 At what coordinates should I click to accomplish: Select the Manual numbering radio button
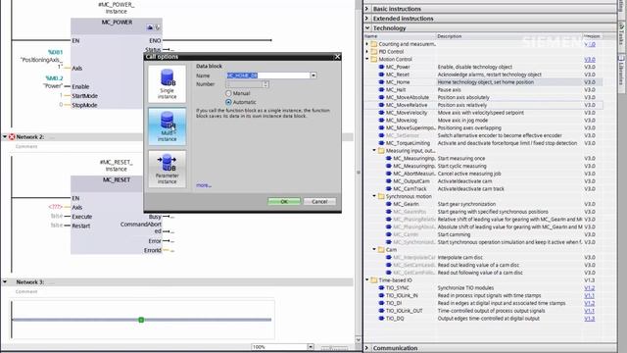tap(228, 93)
